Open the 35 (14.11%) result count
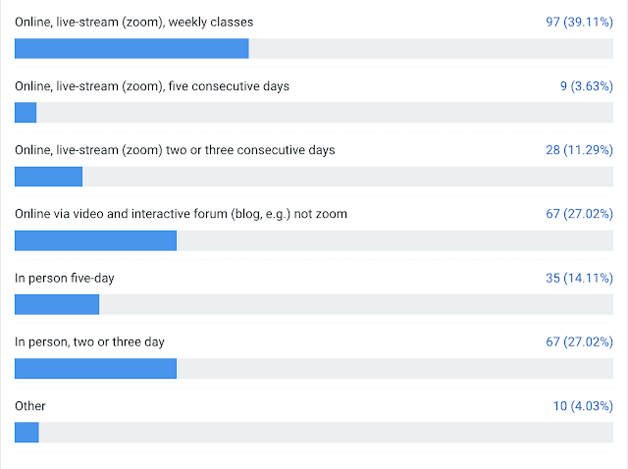The height and width of the screenshot is (469, 628). click(x=579, y=278)
